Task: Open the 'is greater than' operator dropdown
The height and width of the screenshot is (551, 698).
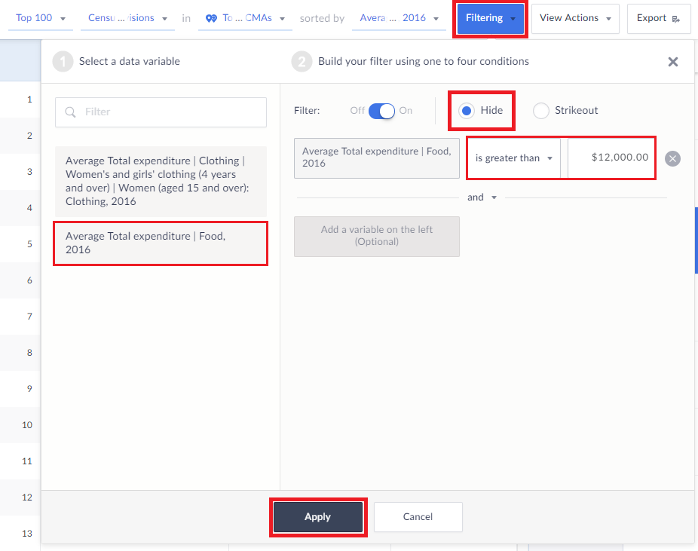Action: pyautogui.click(x=513, y=158)
